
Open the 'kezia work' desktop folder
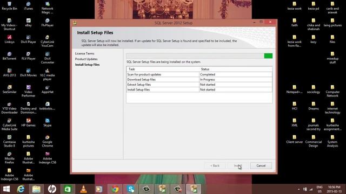294,6
